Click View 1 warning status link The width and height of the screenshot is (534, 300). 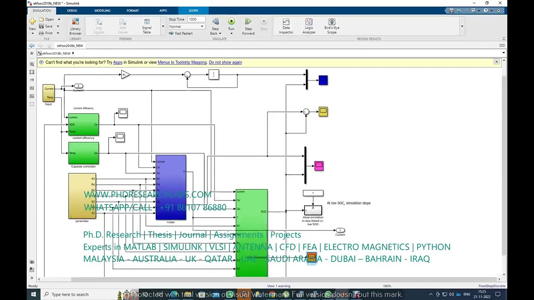click(x=279, y=286)
